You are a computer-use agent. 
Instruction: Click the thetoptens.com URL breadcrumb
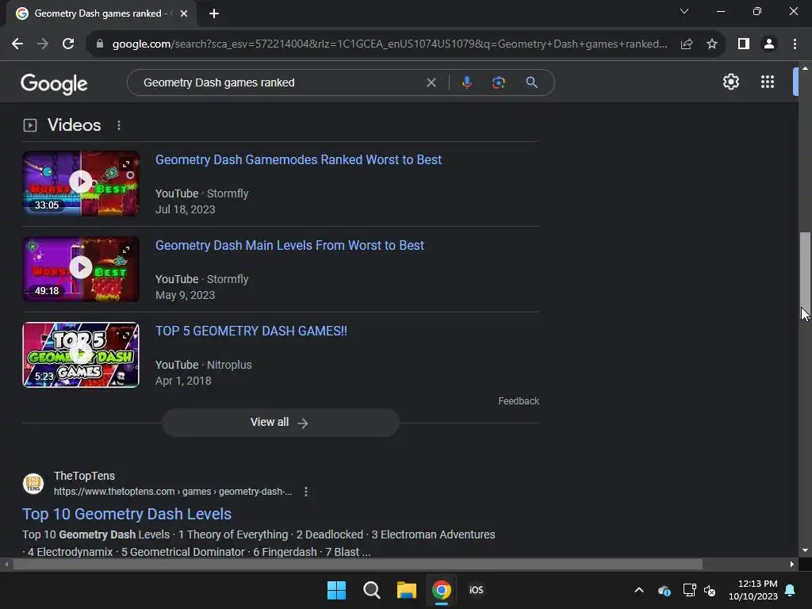click(x=173, y=492)
